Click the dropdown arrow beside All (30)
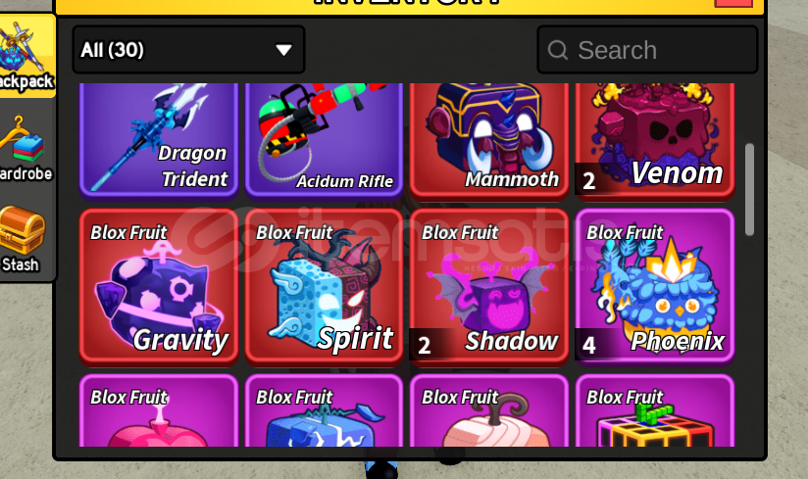Screen dimensions: 808x479 coord(283,50)
